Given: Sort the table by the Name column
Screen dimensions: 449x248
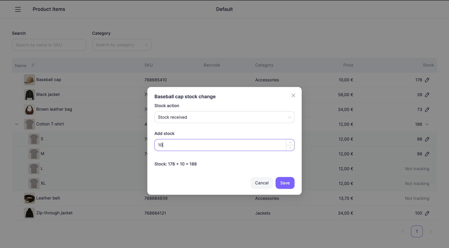Looking at the screenshot, I should [x=33, y=65].
